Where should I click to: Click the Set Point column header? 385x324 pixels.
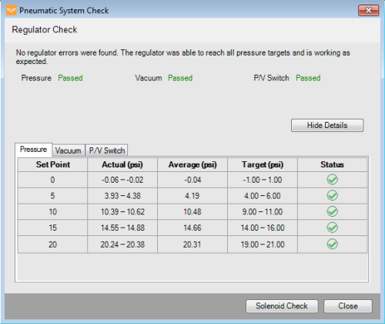coord(52,164)
